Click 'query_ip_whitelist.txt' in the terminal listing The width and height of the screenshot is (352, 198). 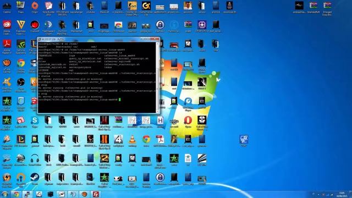85,62
